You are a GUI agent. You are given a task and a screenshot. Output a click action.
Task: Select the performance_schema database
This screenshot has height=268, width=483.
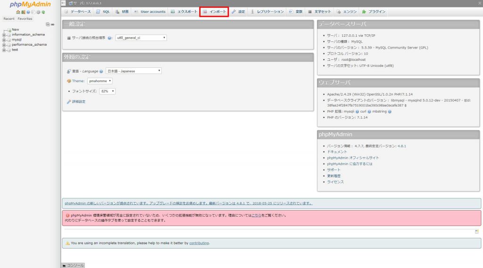click(29, 45)
